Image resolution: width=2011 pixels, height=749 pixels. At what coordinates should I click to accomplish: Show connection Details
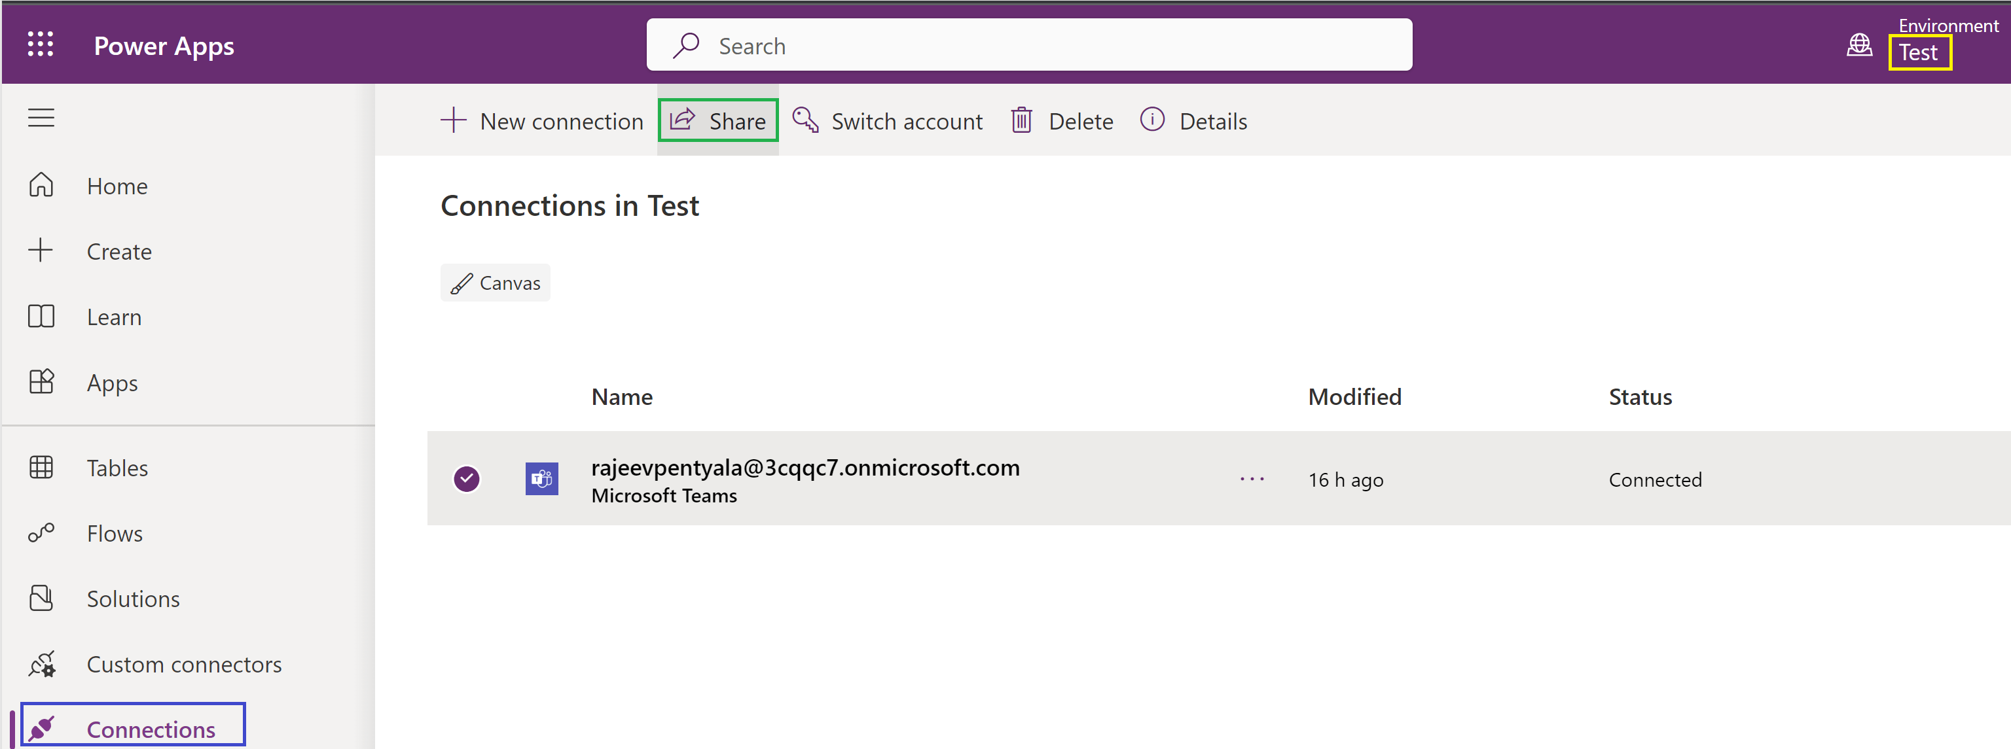(x=1193, y=121)
